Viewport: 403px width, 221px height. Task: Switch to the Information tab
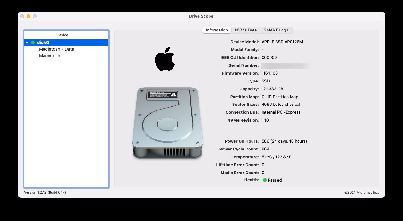(217, 30)
